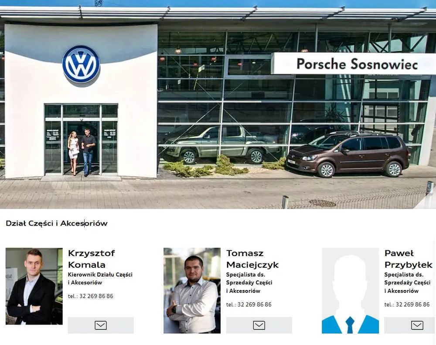Click the name Tomasz Maciejczyk
The height and width of the screenshot is (345, 436).
coord(252,259)
